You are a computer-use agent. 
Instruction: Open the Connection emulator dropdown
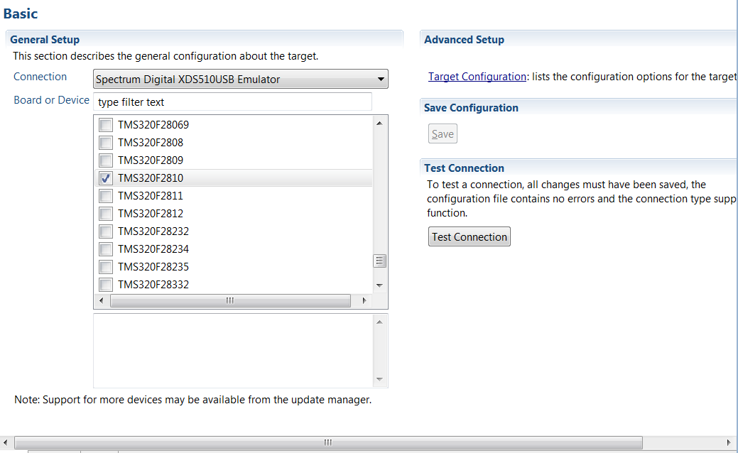click(x=381, y=79)
